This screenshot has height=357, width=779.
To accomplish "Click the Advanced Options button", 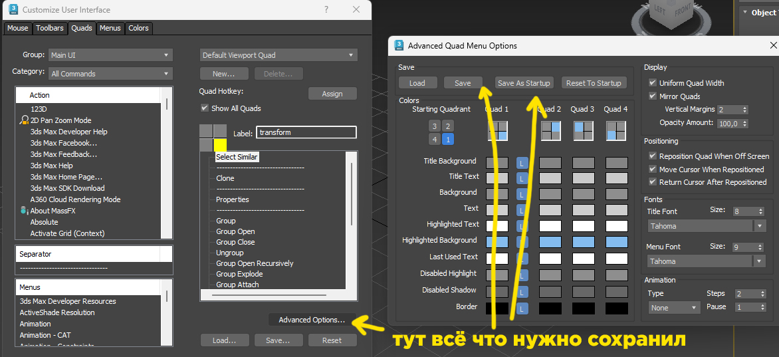I will (312, 320).
